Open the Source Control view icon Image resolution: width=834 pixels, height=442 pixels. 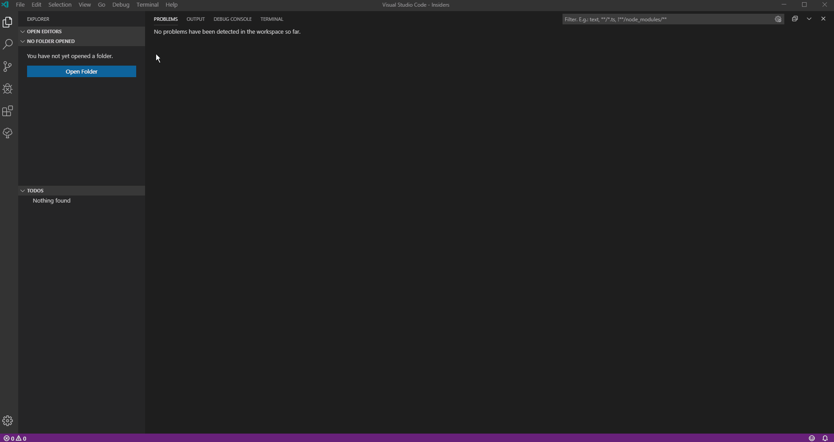tap(8, 66)
